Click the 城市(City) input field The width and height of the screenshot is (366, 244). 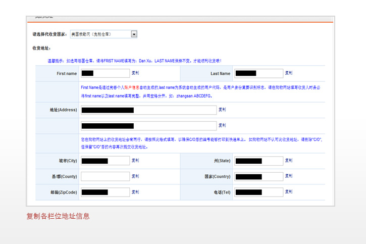(105, 161)
